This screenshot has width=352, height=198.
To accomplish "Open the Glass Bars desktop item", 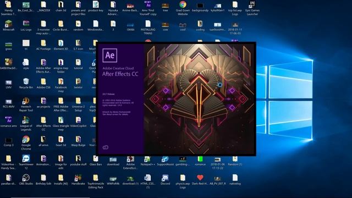I will [96, 160].
